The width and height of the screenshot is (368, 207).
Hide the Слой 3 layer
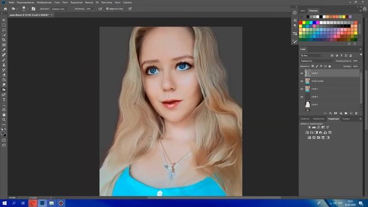302,97
